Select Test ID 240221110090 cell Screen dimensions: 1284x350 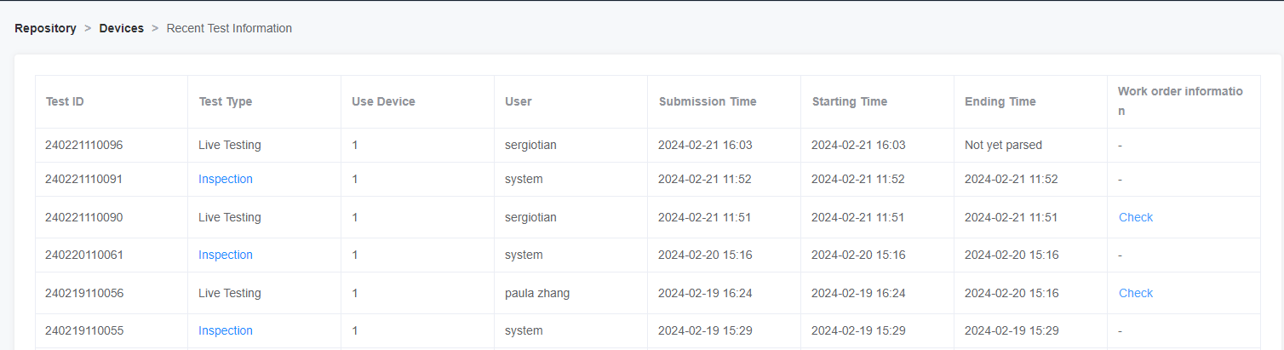pyautogui.click(x=112, y=217)
